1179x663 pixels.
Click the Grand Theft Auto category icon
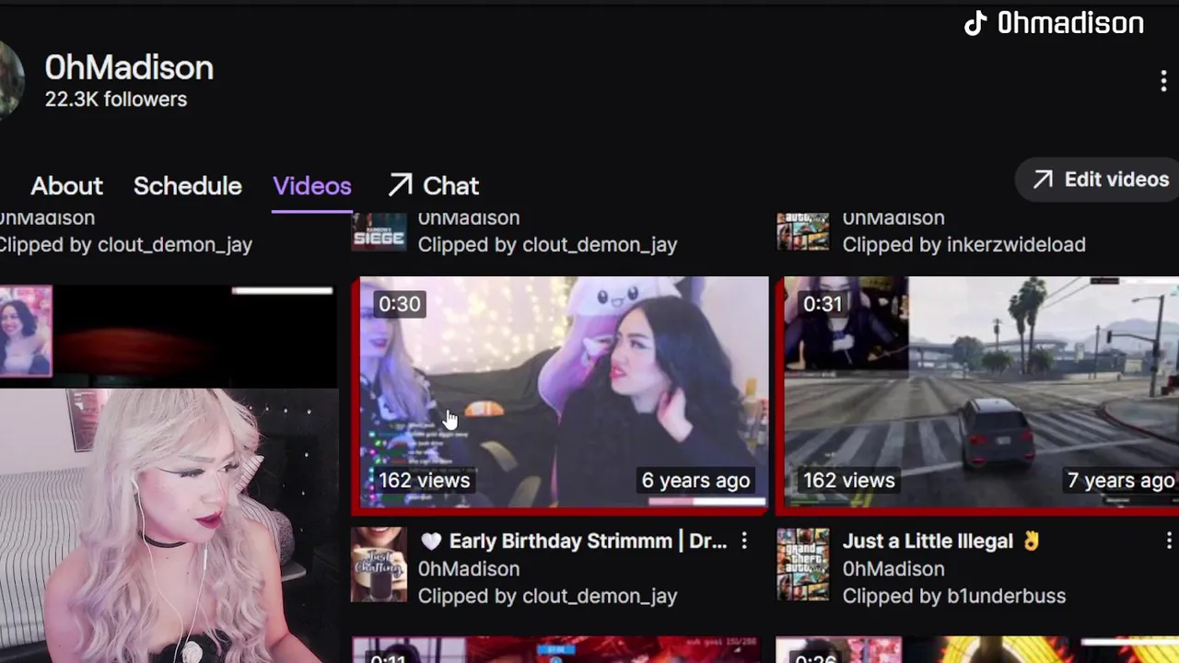pos(802,564)
